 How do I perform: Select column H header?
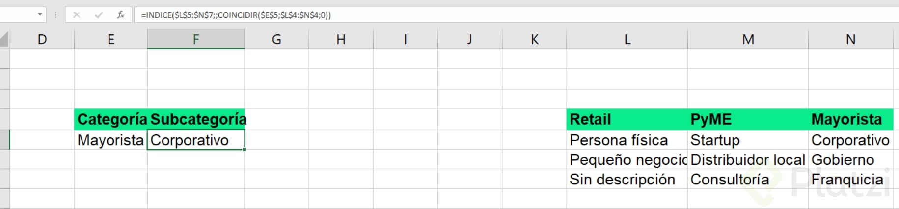[x=341, y=39]
